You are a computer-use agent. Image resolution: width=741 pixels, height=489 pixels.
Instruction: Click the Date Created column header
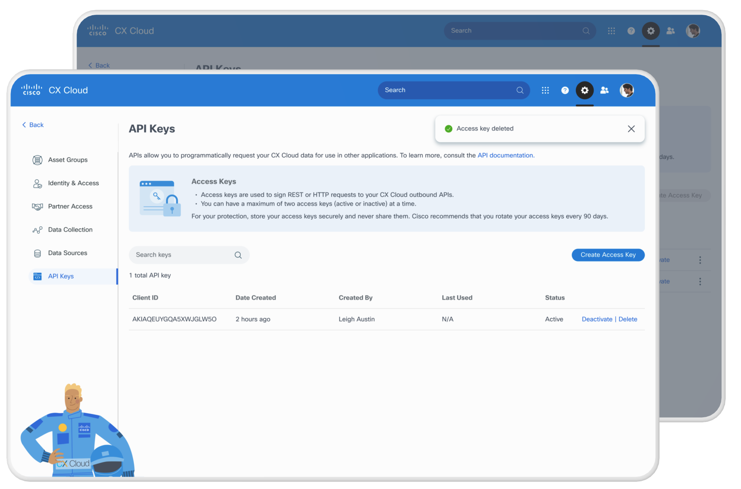pyautogui.click(x=256, y=298)
